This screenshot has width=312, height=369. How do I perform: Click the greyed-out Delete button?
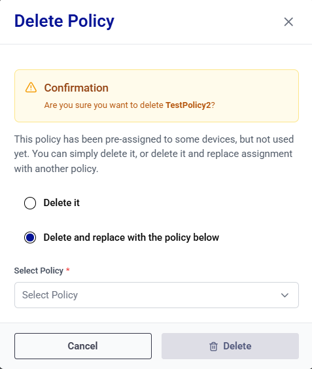[x=230, y=346]
